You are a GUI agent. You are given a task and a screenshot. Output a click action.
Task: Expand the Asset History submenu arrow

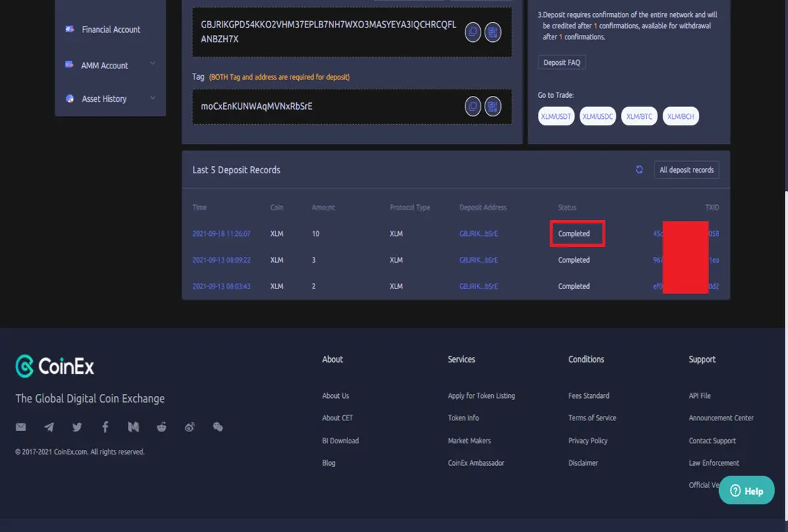[x=153, y=98]
